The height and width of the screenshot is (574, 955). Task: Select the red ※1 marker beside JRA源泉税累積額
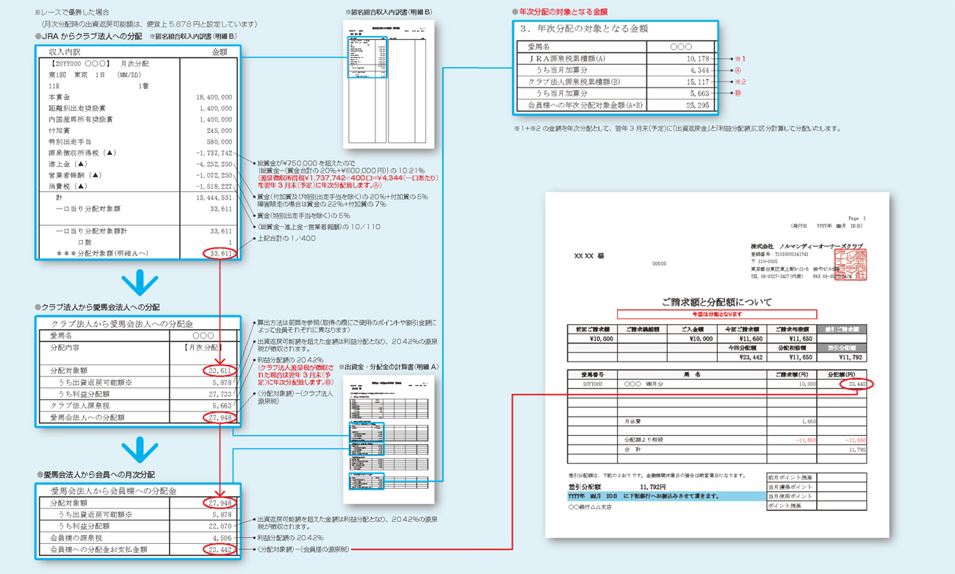(x=740, y=59)
